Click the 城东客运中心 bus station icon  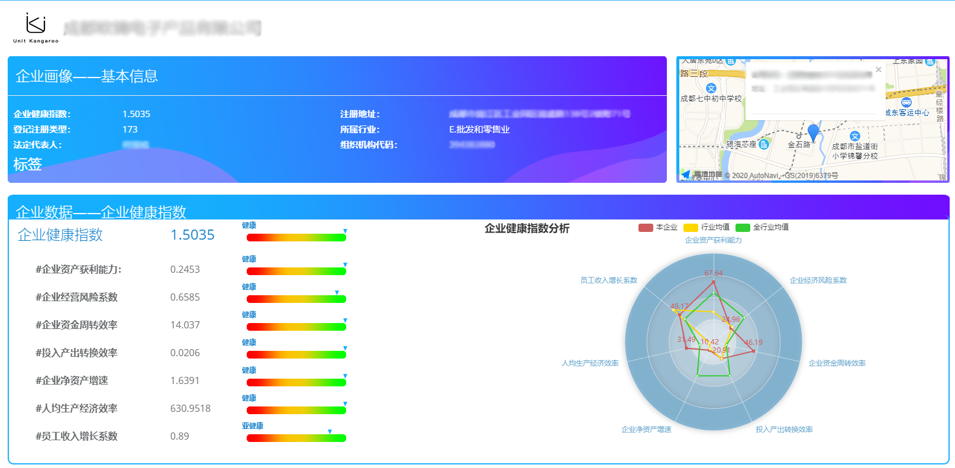point(906,102)
